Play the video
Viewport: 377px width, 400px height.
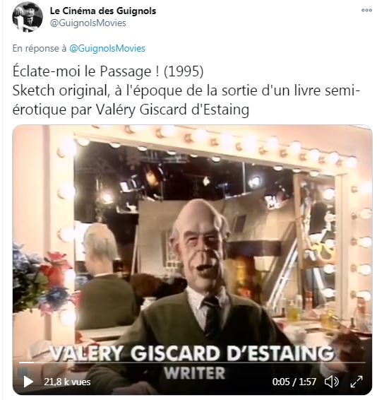click(x=28, y=382)
